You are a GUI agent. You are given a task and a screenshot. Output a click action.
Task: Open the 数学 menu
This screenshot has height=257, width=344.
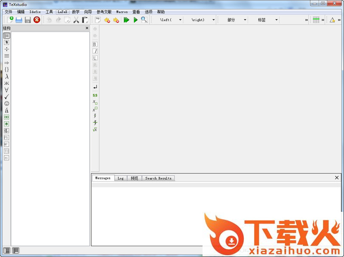point(76,12)
